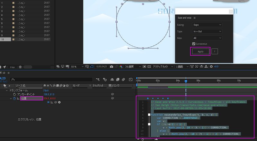Click the Apply button in Ease and wizz
The width and height of the screenshot is (257, 141).
(200, 51)
